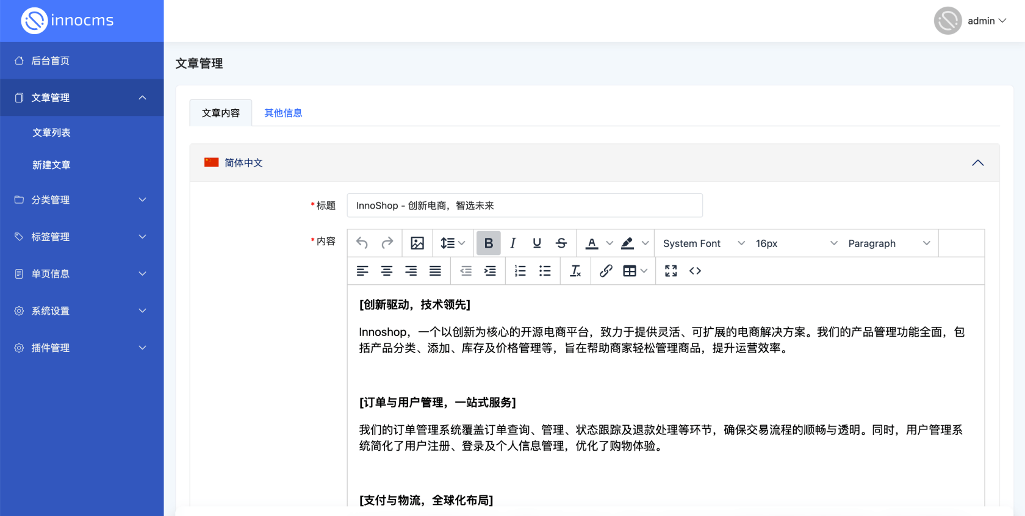The height and width of the screenshot is (516, 1025).
Task: Open the Paragraph block format dropdown
Action: click(890, 243)
